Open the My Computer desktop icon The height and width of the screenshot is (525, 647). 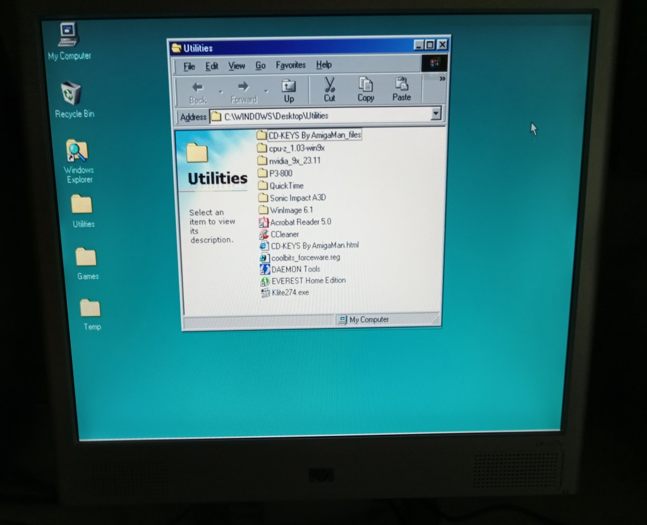[x=68, y=35]
